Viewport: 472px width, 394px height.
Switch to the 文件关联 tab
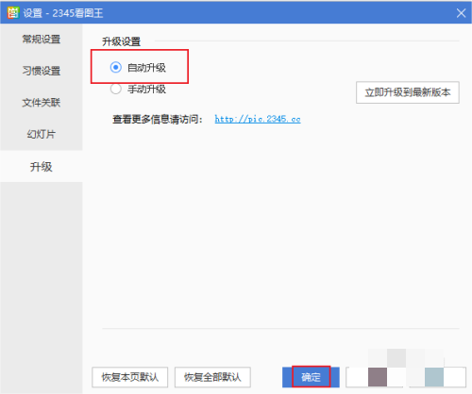[x=42, y=103]
